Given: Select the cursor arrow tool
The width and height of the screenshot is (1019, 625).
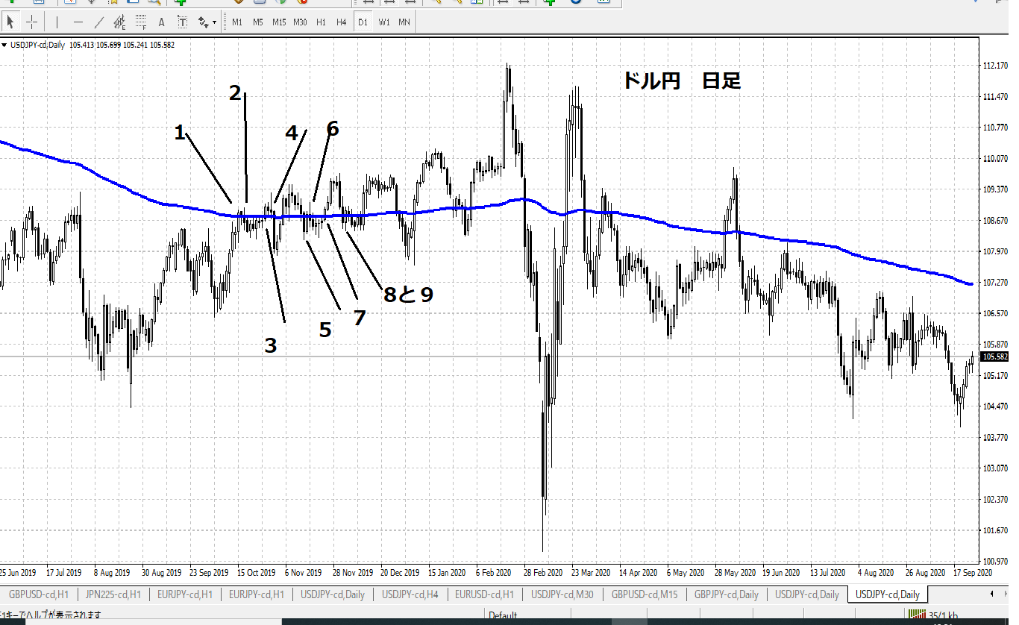Looking at the screenshot, I should [10, 22].
